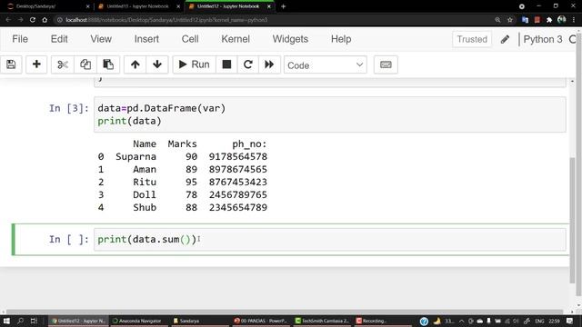Click the notebook horizontal scrollbar
The width and height of the screenshot is (582, 327).
[285, 312]
